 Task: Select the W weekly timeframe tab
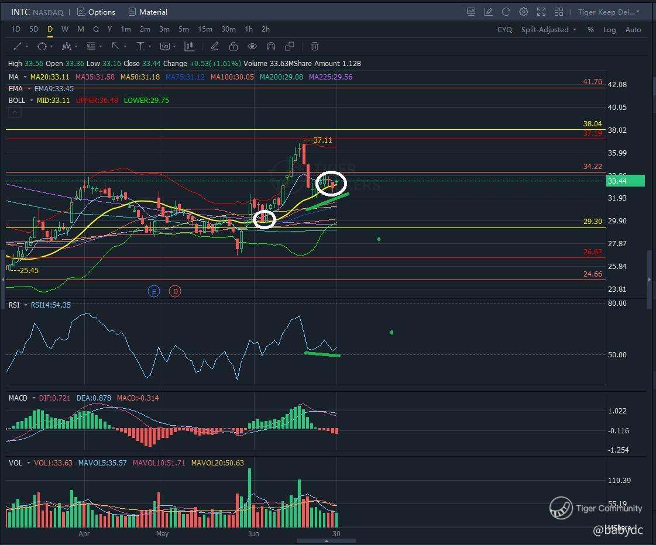click(x=65, y=29)
